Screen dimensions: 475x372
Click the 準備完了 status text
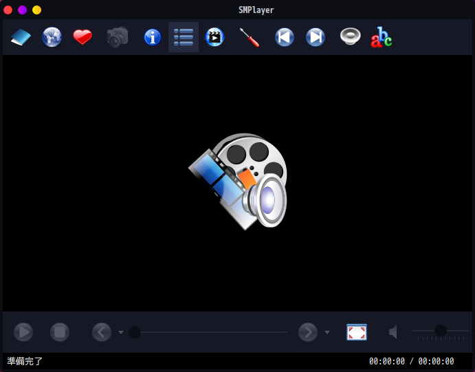point(25,361)
